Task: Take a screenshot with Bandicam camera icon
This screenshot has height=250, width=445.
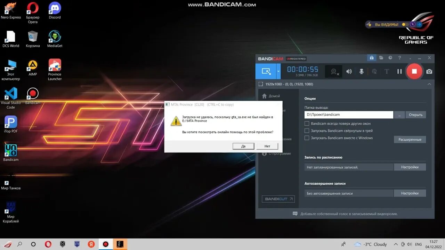Action: [x=429, y=72]
